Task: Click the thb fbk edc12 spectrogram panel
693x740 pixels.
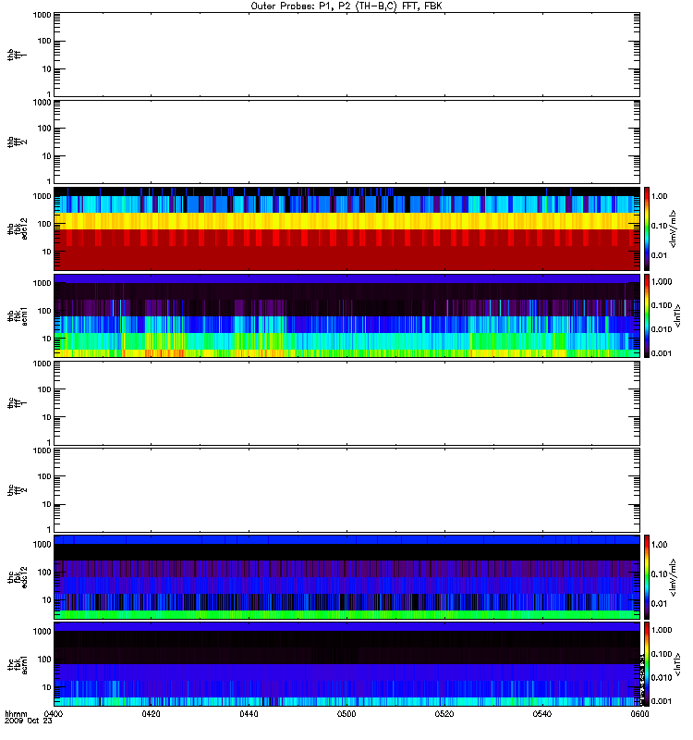Action: (x=346, y=228)
